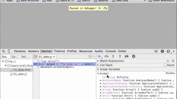Expand the ApplicationCache property

[101, 84]
